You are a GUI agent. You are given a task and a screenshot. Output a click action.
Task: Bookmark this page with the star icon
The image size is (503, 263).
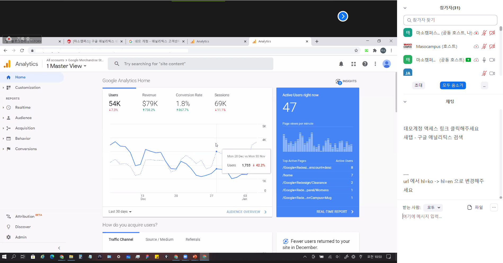[x=356, y=51]
